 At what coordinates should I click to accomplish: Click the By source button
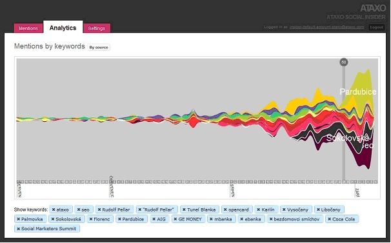[99, 47]
